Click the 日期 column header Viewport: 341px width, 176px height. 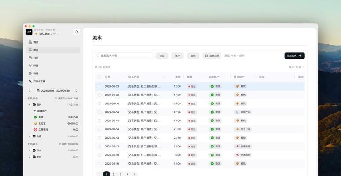pos(108,77)
